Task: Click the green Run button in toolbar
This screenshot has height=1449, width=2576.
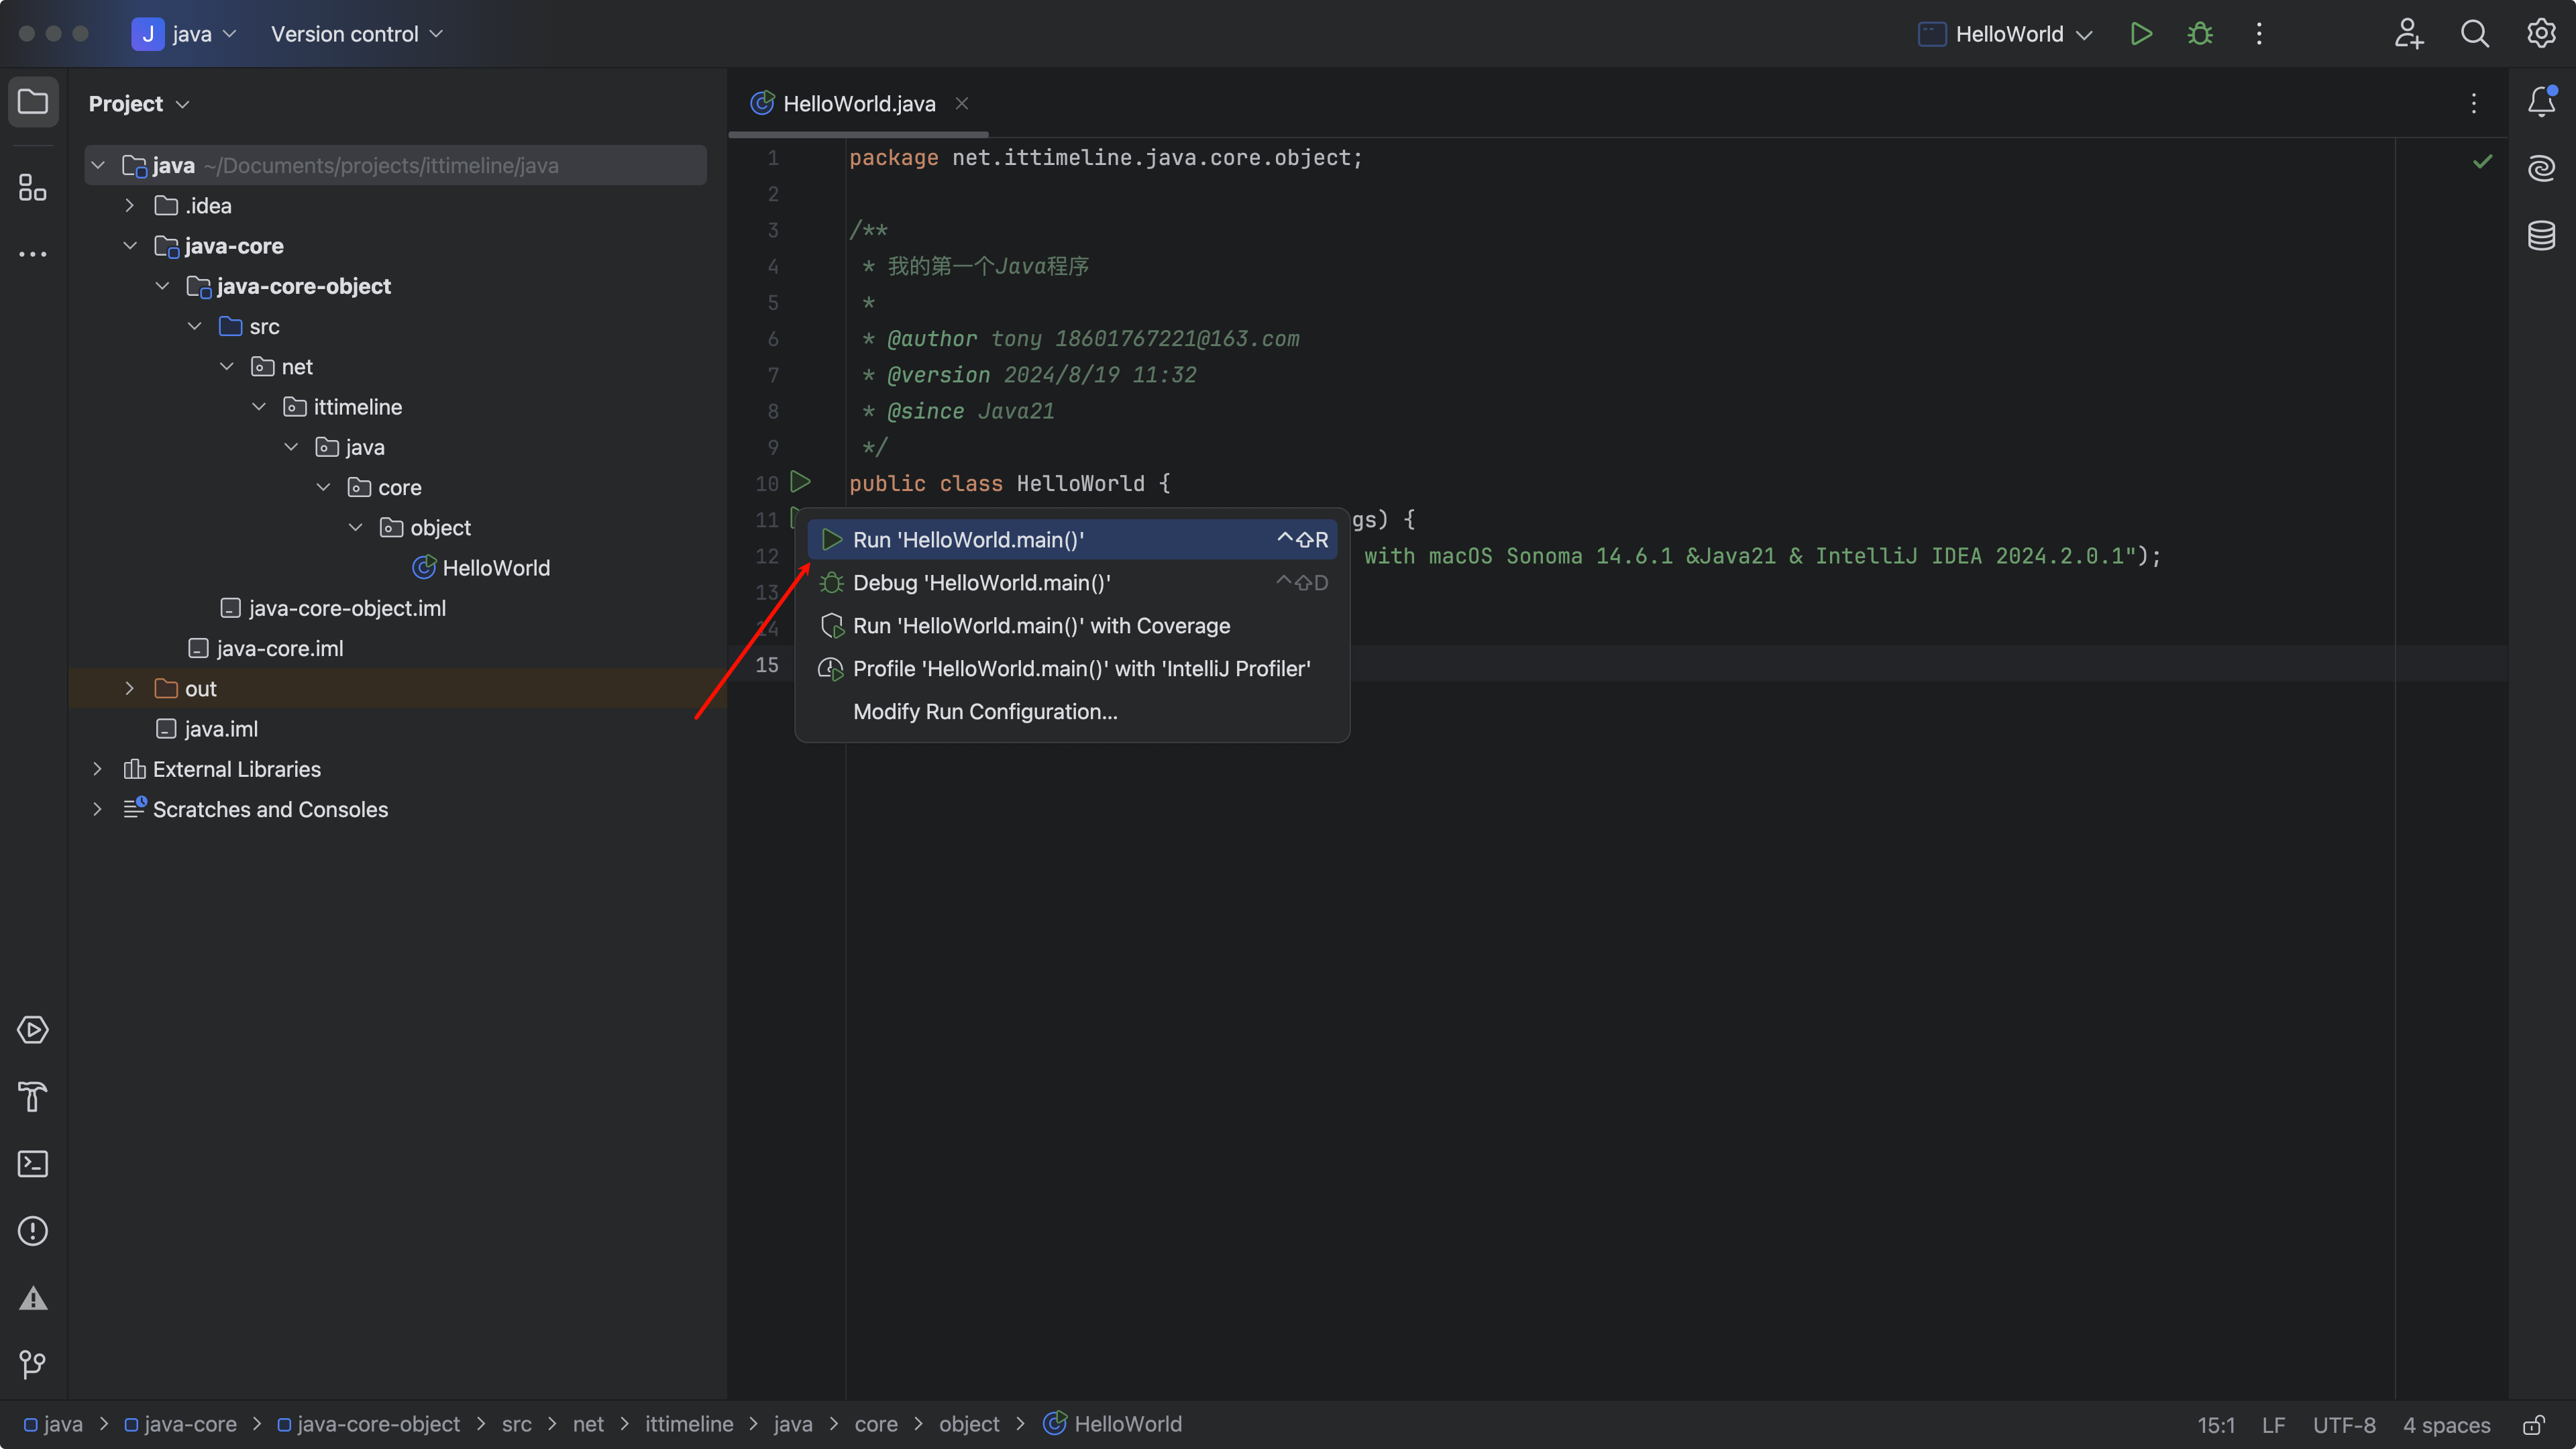Action: (2140, 34)
